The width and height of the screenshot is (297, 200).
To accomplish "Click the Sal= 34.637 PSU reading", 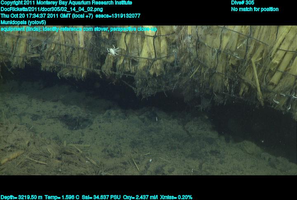I will [x=101, y=198].
